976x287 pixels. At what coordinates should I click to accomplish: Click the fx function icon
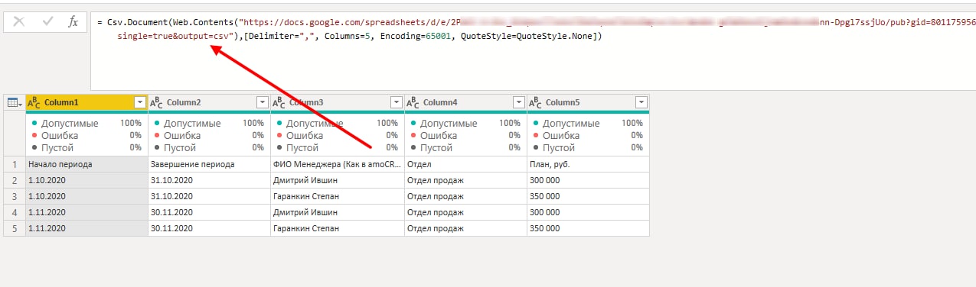pos(73,22)
